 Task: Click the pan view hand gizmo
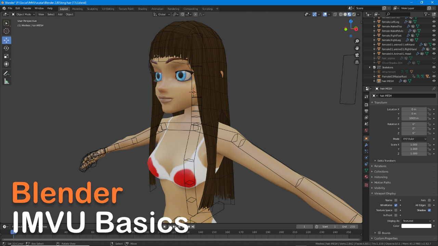[357, 48]
